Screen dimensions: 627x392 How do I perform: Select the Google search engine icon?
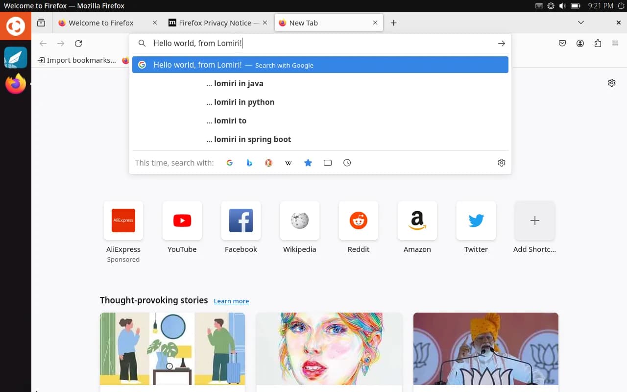coord(230,162)
